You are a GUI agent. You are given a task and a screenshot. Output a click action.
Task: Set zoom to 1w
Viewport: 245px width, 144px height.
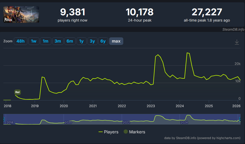click(34, 41)
